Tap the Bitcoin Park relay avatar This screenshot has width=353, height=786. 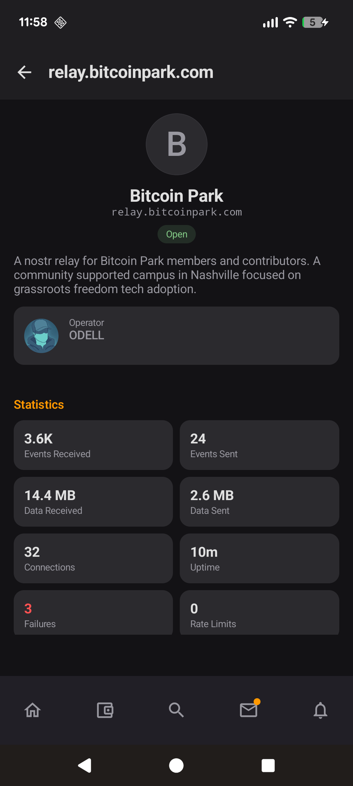pyautogui.click(x=176, y=144)
